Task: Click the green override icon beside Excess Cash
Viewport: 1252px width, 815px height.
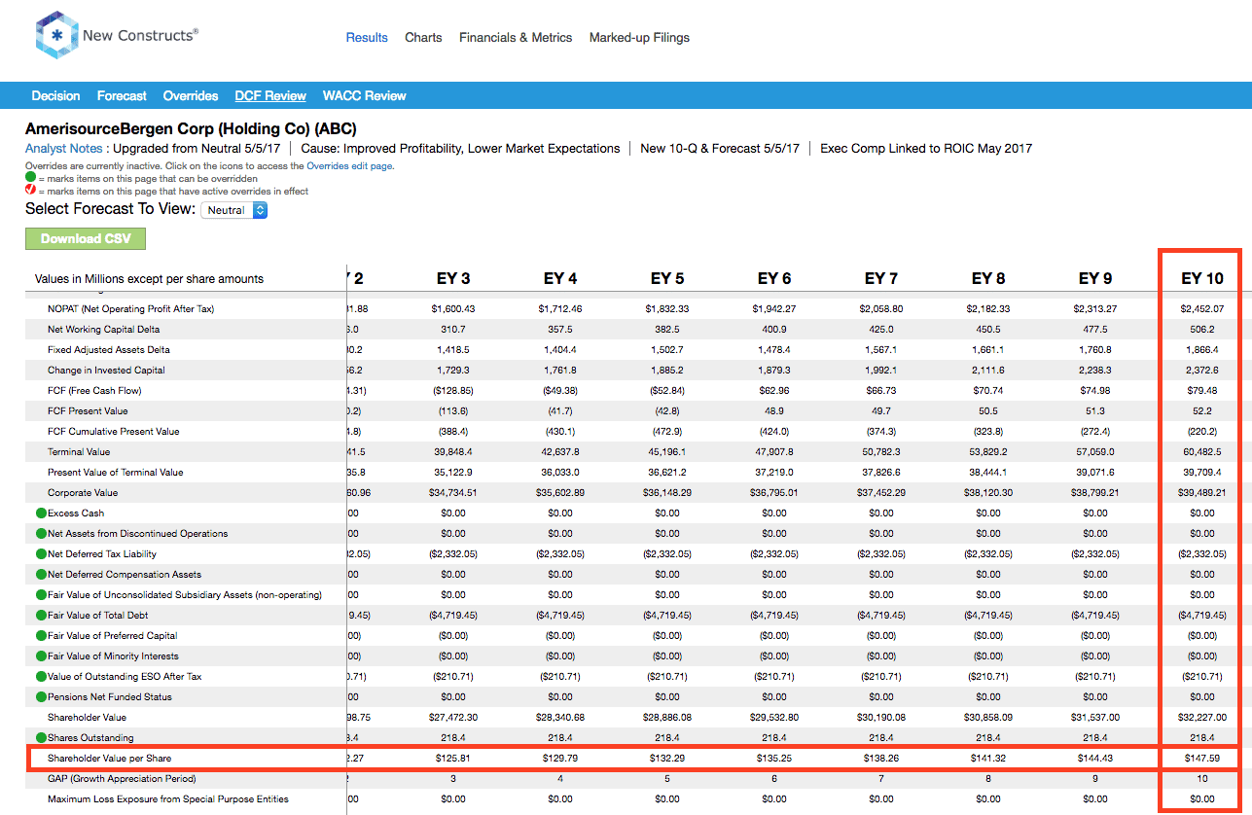Action: [41, 514]
